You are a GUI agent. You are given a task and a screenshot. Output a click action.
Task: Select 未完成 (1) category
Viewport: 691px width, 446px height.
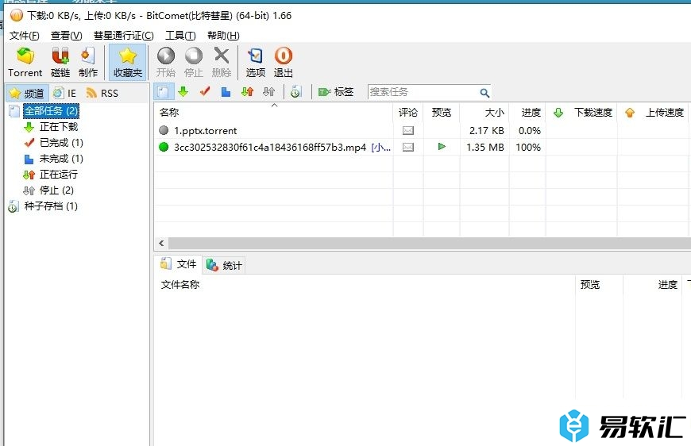pyautogui.click(x=61, y=159)
